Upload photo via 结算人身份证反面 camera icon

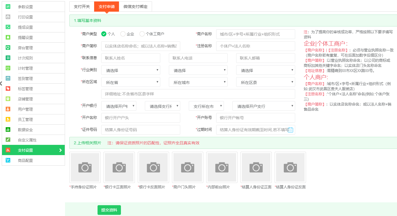point(290,167)
